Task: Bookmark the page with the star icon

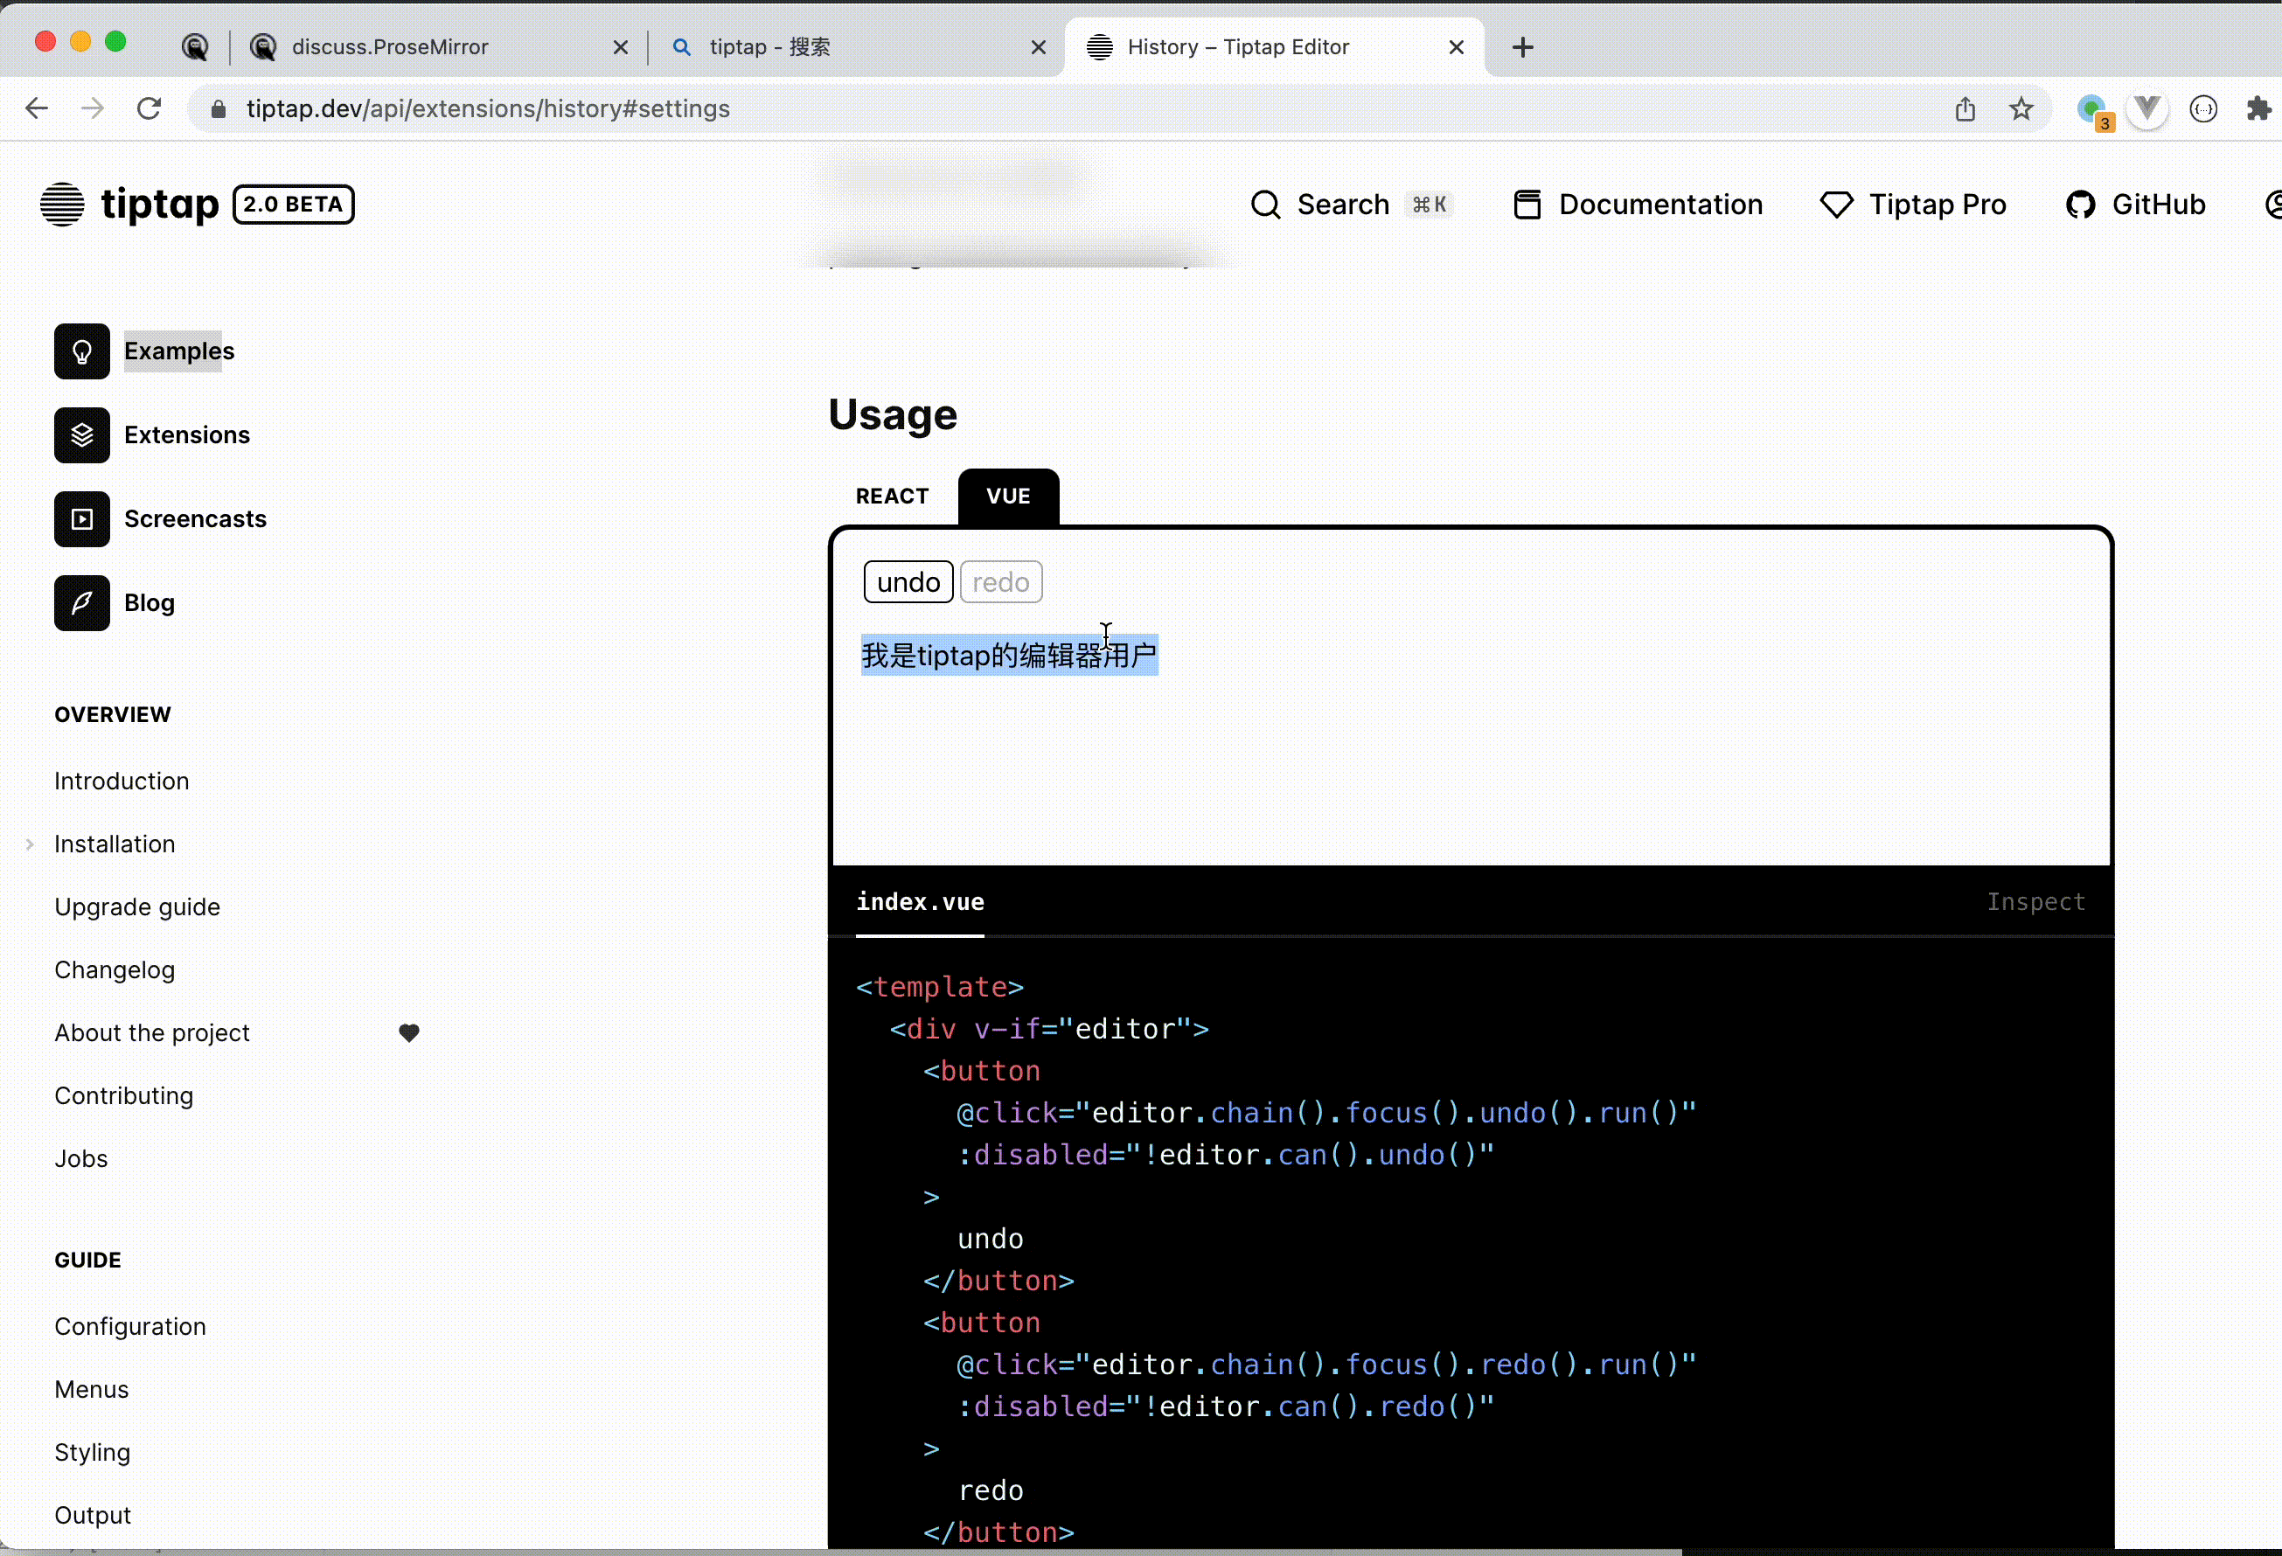Action: (2021, 109)
